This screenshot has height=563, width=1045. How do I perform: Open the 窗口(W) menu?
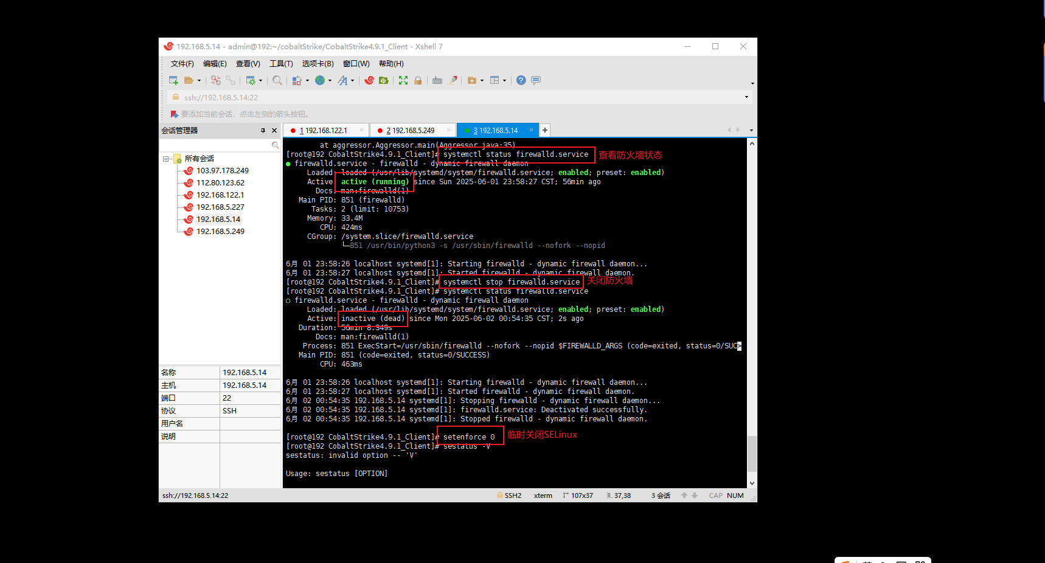(x=356, y=64)
